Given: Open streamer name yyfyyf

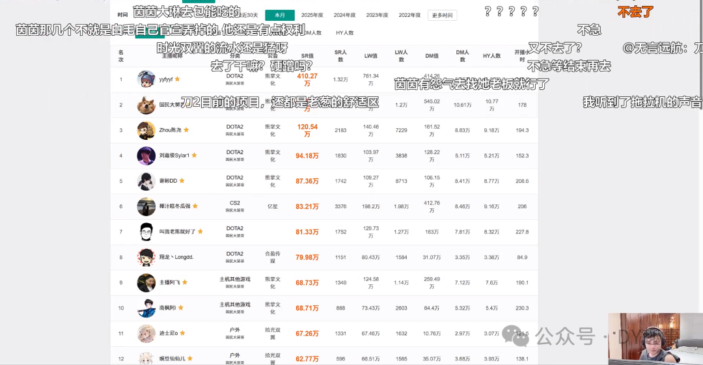Looking at the screenshot, I should coord(166,79).
